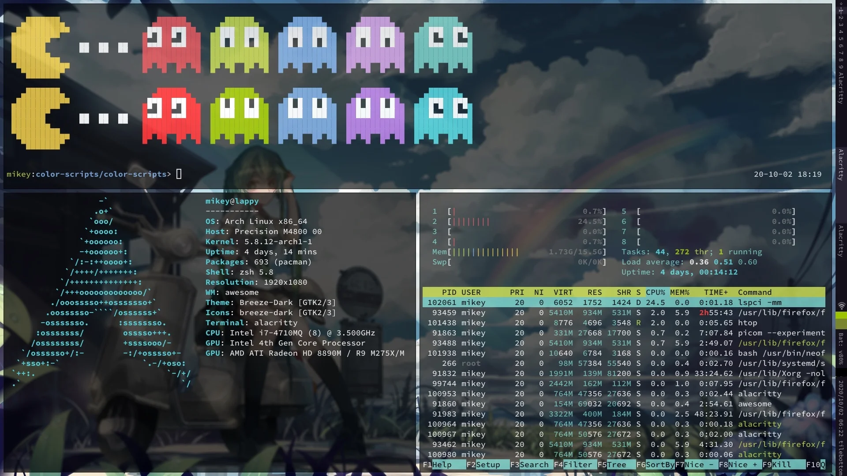Sort htop by VIRT column header
This screenshot has width=847, height=476.
[x=563, y=292]
